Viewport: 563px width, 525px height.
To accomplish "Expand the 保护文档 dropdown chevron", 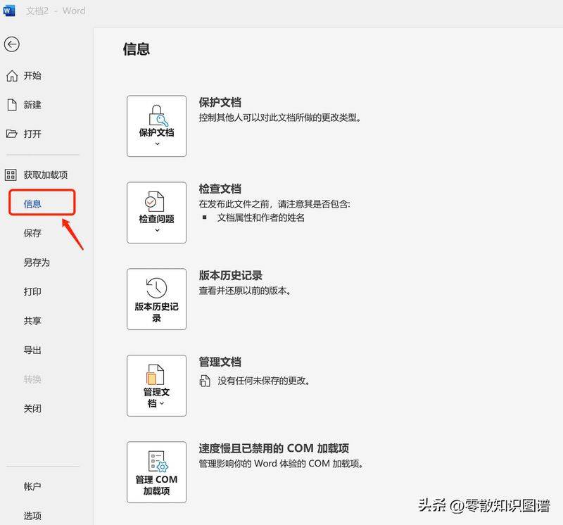I will (x=156, y=144).
